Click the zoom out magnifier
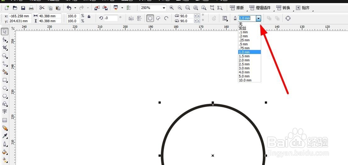The width and height of the screenshot is (348, 165). pyautogui.click(x=180, y=8)
